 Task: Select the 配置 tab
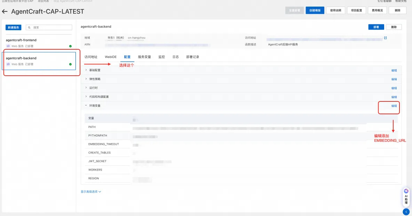pos(127,57)
